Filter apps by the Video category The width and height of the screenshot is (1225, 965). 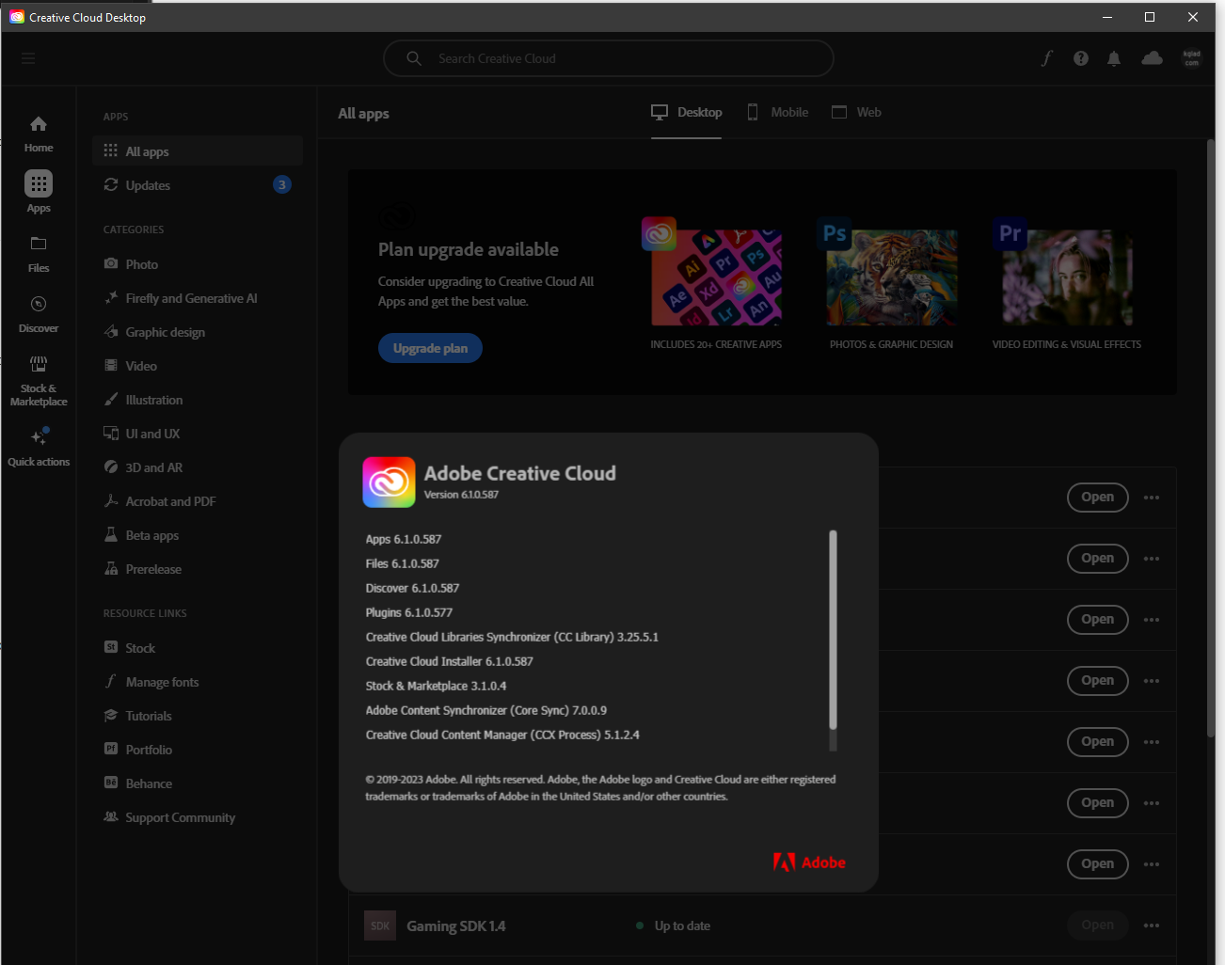[x=141, y=365]
